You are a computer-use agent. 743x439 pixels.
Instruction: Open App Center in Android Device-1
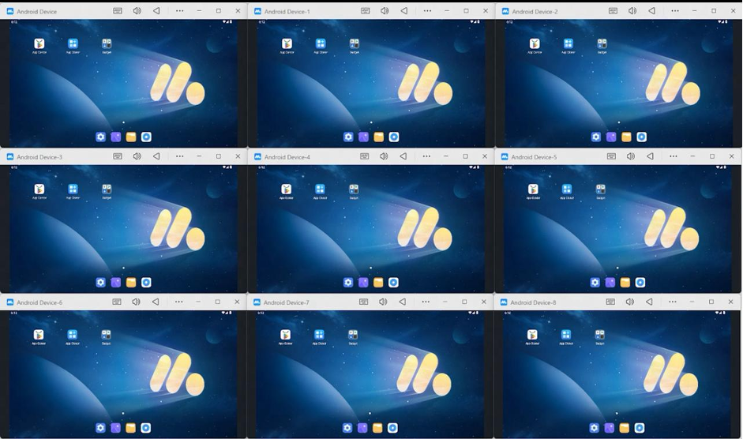click(287, 43)
